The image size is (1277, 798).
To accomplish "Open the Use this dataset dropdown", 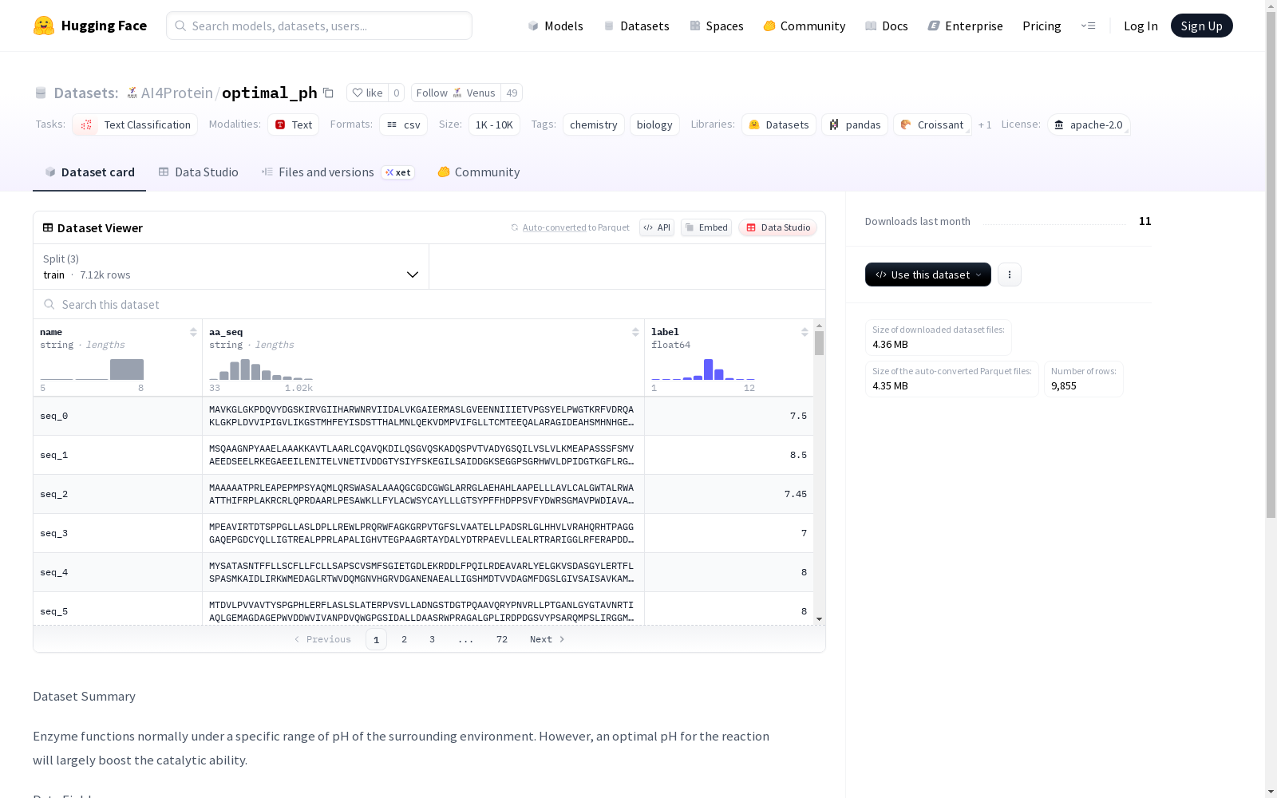I will coord(928,275).
